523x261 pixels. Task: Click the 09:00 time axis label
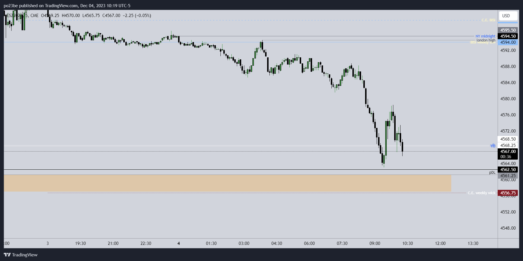pos(375,243)
